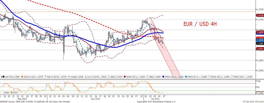Click the Jul 2014 time axis label
This screenshot has height=103, width=264.
click(154, 99)
